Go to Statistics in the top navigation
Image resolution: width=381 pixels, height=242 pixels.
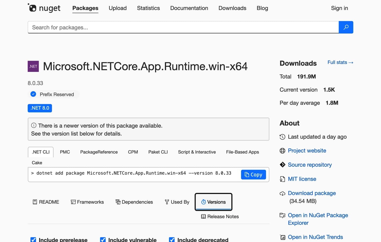pos(148,8)
